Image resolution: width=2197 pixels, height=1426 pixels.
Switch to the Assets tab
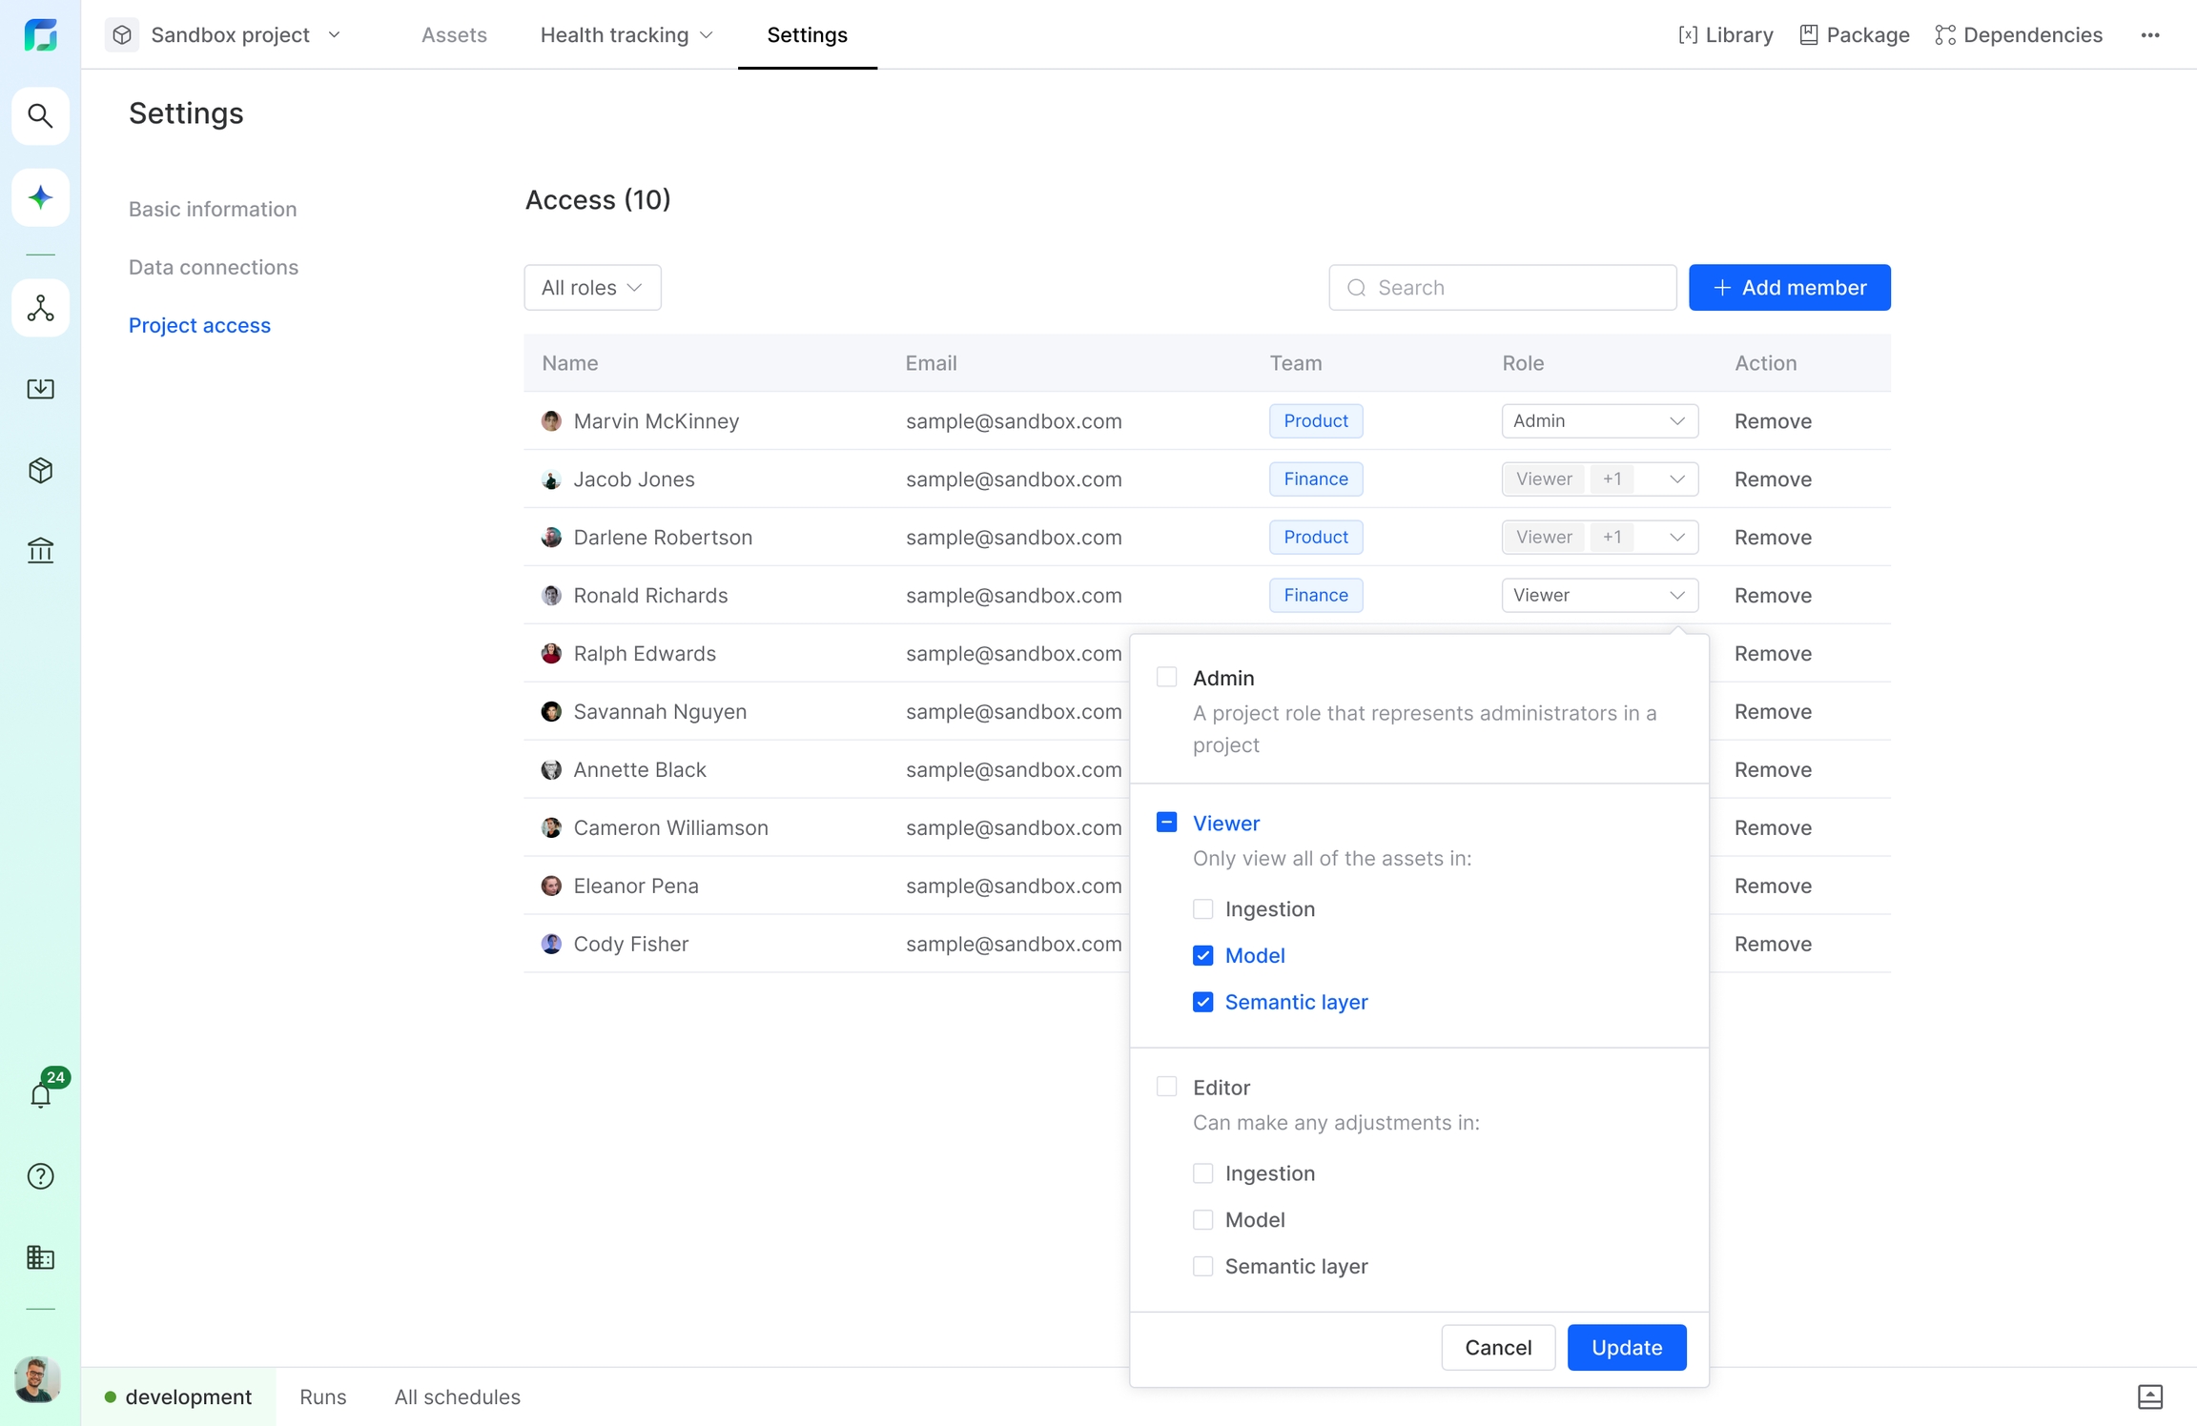point(454,35)
